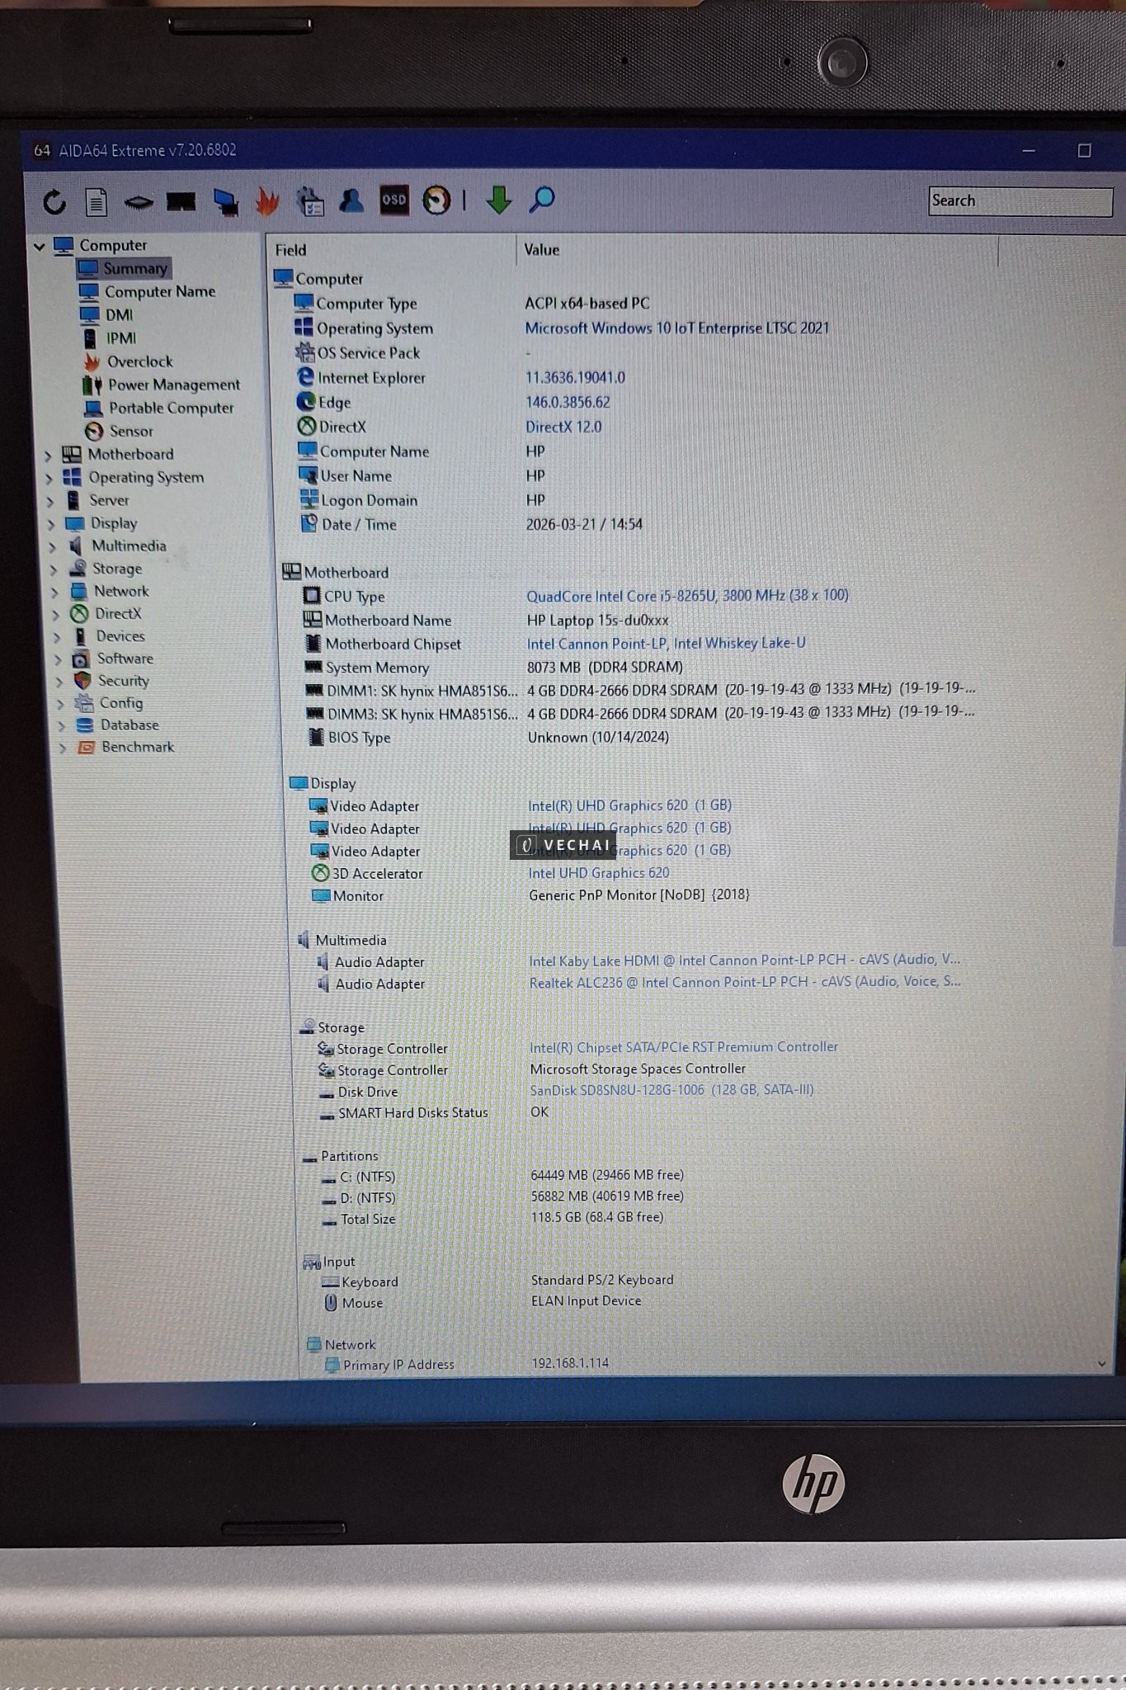Expand the Multimedia tree node
This screenshot has width=1126, height=1690.
[53, 546]
